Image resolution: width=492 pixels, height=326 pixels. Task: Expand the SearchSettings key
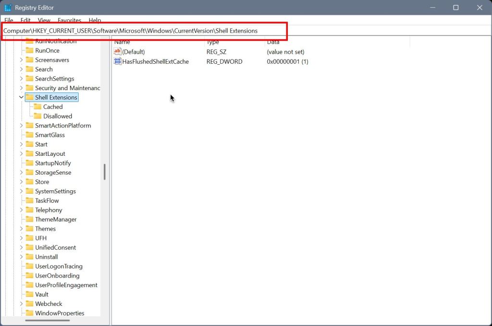point(21,79)
